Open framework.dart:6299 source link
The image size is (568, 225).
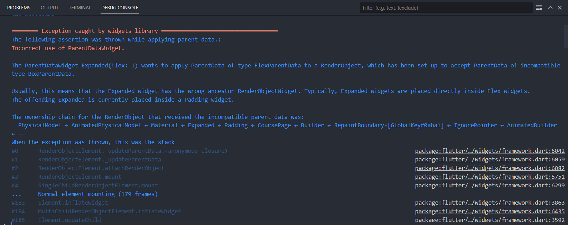pos(489,185)
